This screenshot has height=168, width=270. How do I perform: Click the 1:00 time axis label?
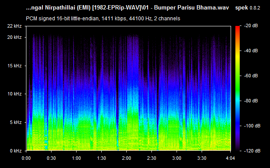click(76, 158)
